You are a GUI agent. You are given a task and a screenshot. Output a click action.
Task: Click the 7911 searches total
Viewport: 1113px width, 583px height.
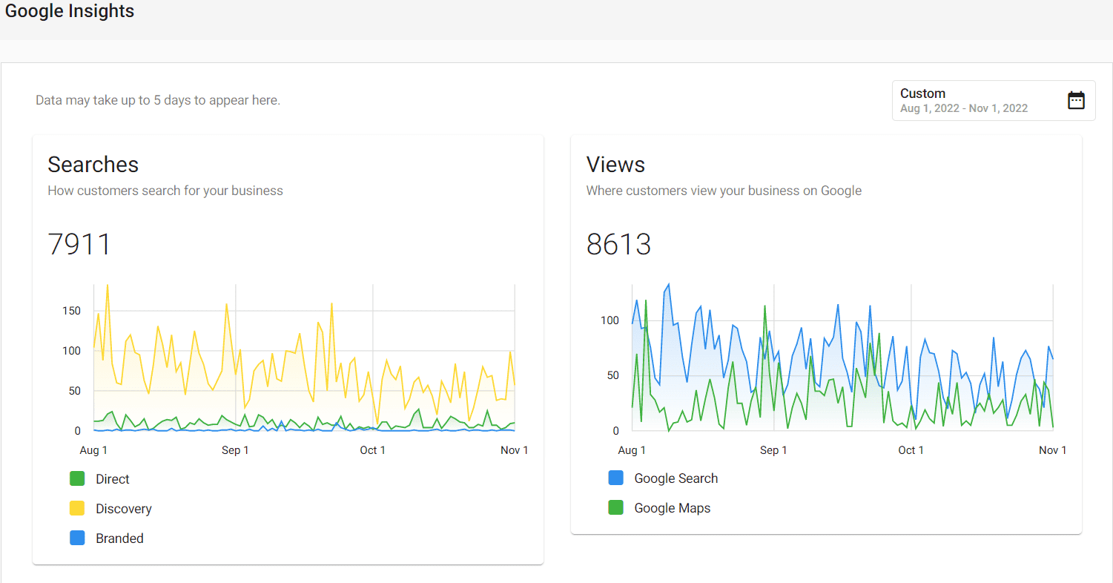pyautogui.click(x=79, y=244)
